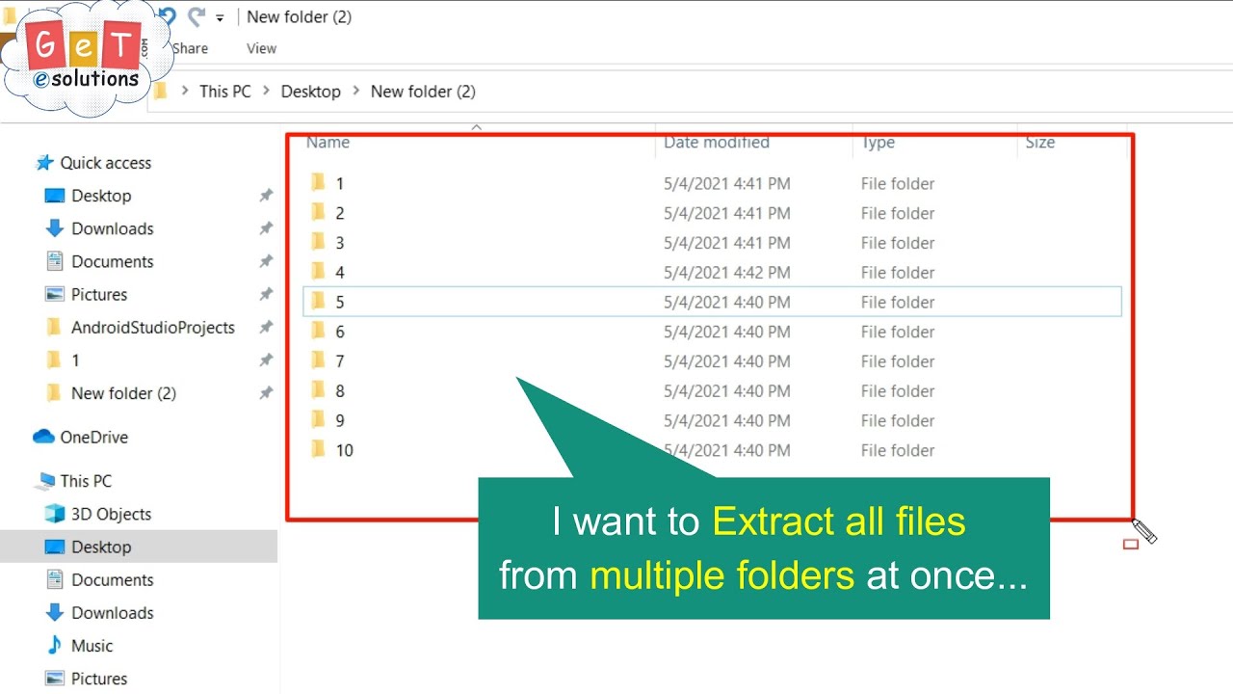The image size is (1233, 694).
Task: Click the Music note icon
Action: (55, 645)
